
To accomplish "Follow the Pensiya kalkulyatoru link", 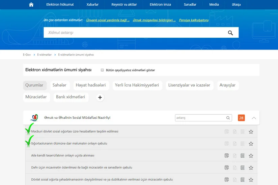I will (194, 20).
